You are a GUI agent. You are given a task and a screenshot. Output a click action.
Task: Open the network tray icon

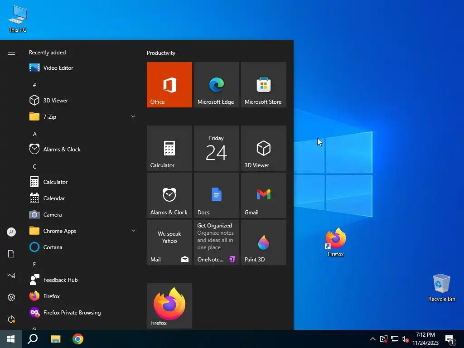tap(395, 339)
